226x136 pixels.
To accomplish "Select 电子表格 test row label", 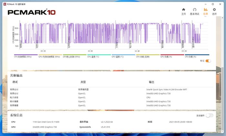I will tap(14, 97).
